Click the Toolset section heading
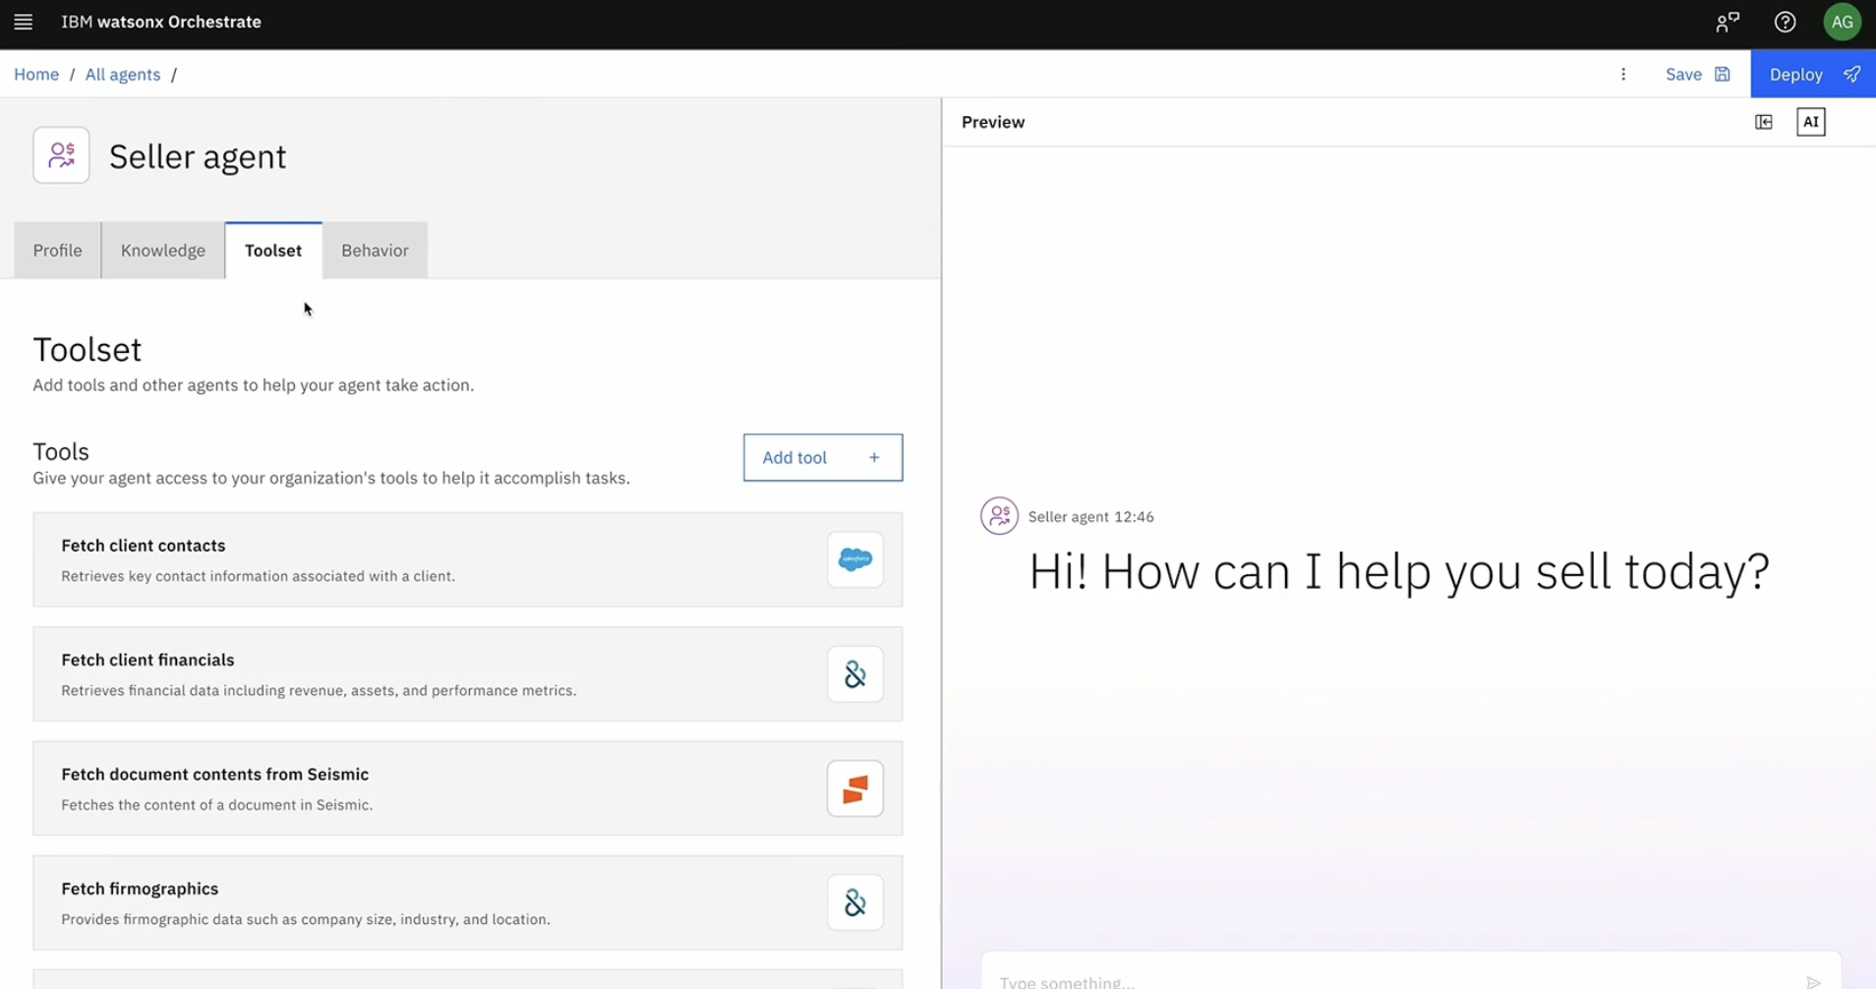 (87, 350)
